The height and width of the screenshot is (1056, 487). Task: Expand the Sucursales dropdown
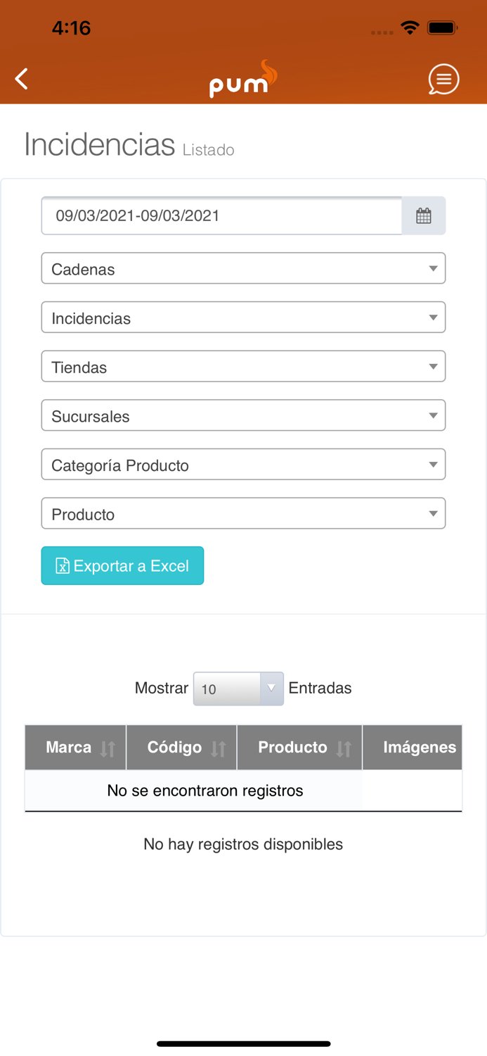[x=243, y=415]
